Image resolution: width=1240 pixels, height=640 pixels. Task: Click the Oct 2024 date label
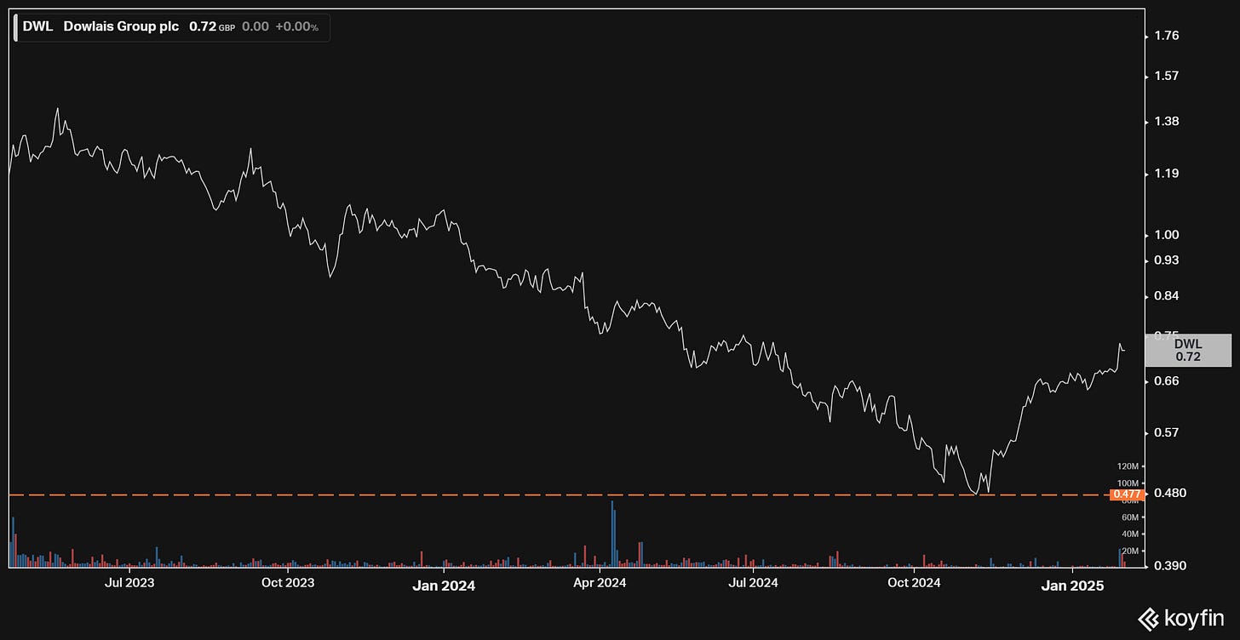[x=913, y=583]
